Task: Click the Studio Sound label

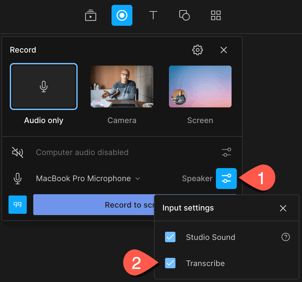Action: (x=210, y=237)
